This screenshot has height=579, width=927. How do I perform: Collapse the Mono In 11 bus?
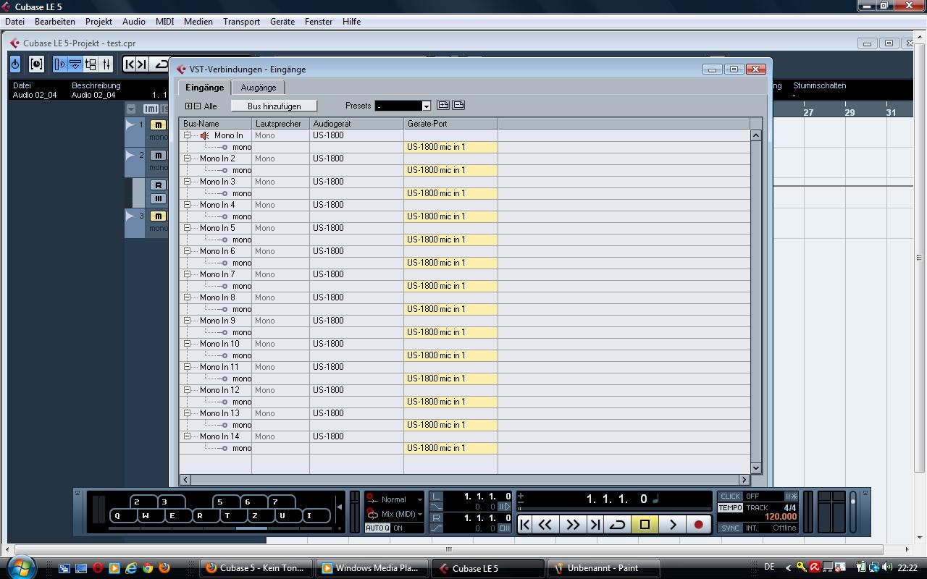tap(187, 367)
